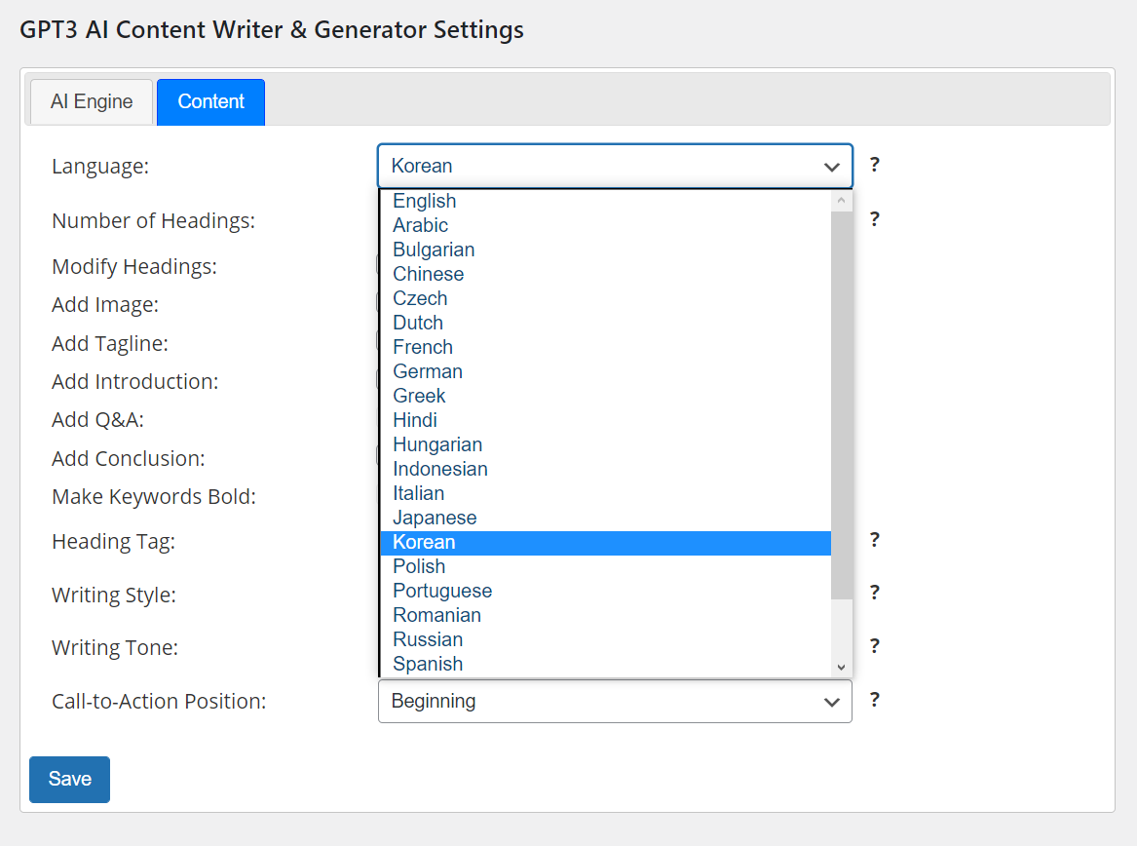
Task: Save the content settings
Action: point(69,780)
